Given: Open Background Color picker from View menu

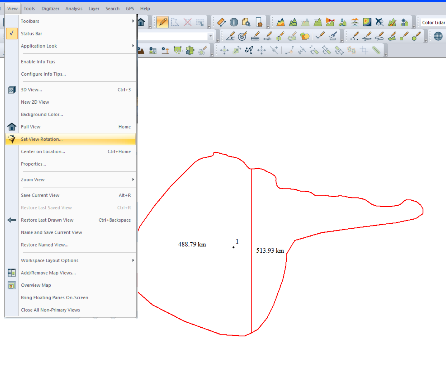Looking at the screenshot, I should (x=42, y=114).
